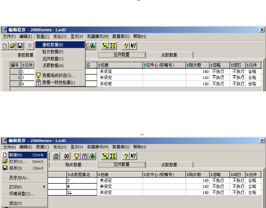Screen dimensions: 266x208
Task: Click Save floppy icon in the 数据-menu window toolbar
Action: coord(20,46)
